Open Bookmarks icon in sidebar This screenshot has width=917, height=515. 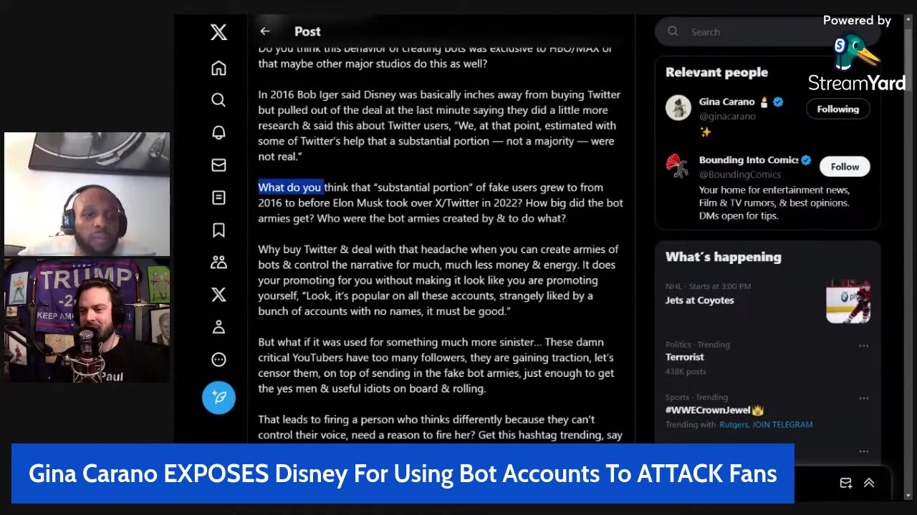point(219,230)
